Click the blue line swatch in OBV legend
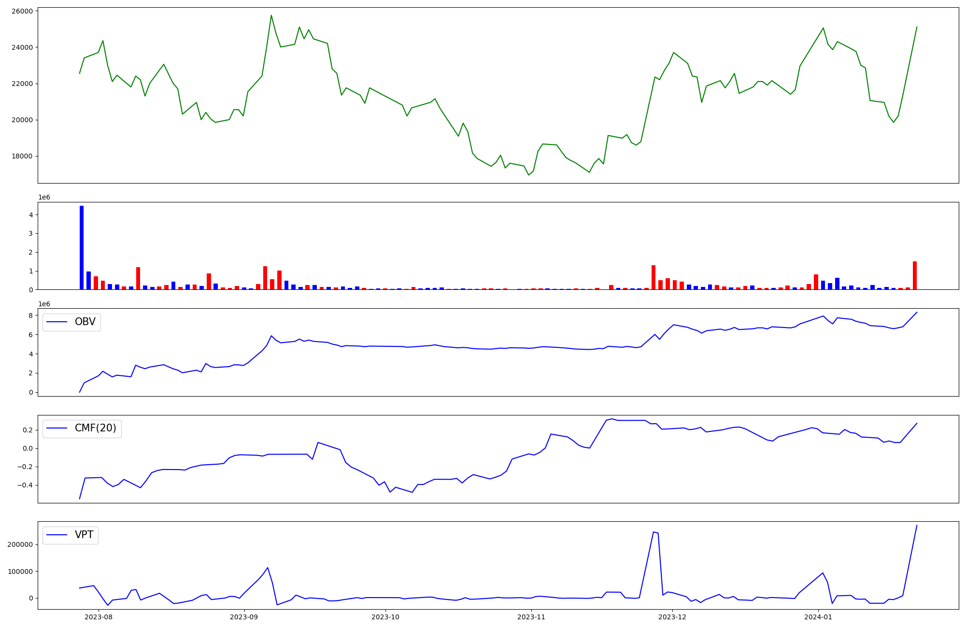Image resolution: width=966 pixels, height=628 pixels. pyautogui.click(x=57, y=322)
